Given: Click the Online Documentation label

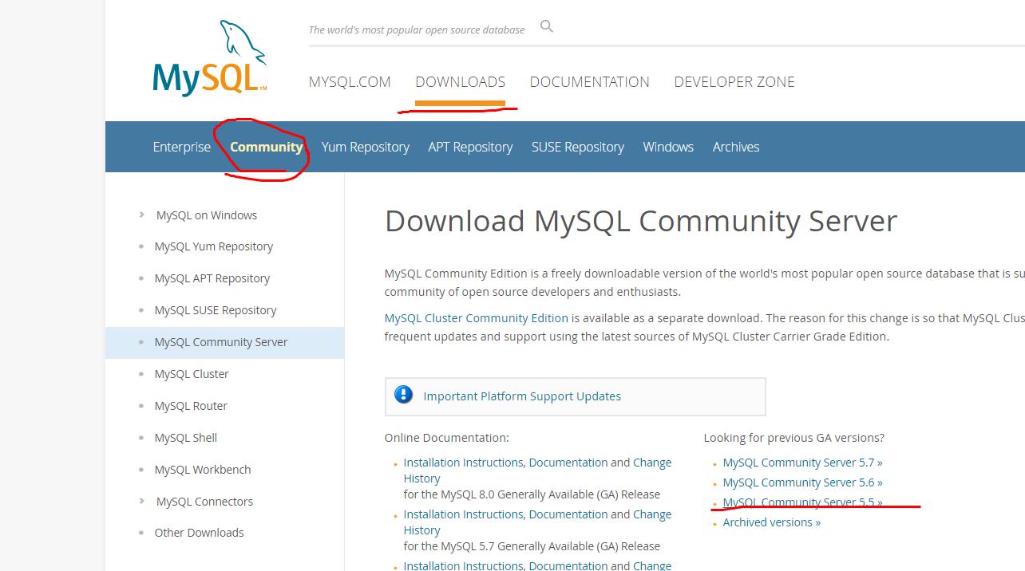Looking at the screenshot, I should (447, 438).
